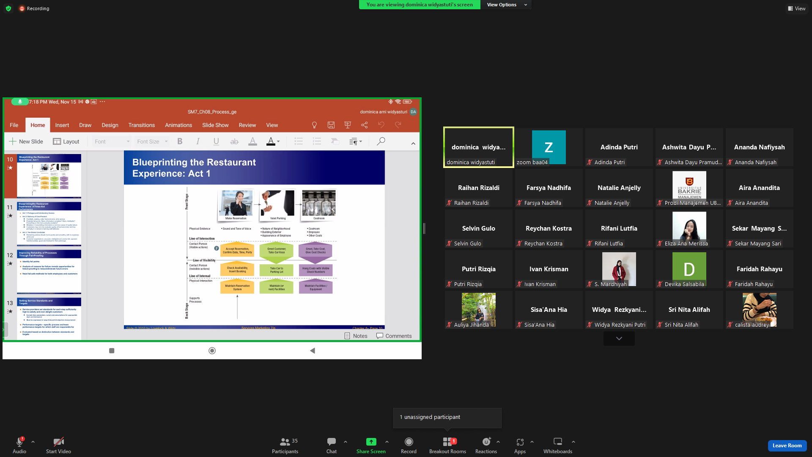Select slide 13 thumbnail
This screenshot has height=457, width=812.
49,319
